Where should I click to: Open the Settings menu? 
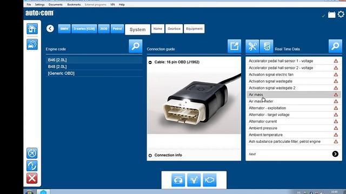(39, 4)
